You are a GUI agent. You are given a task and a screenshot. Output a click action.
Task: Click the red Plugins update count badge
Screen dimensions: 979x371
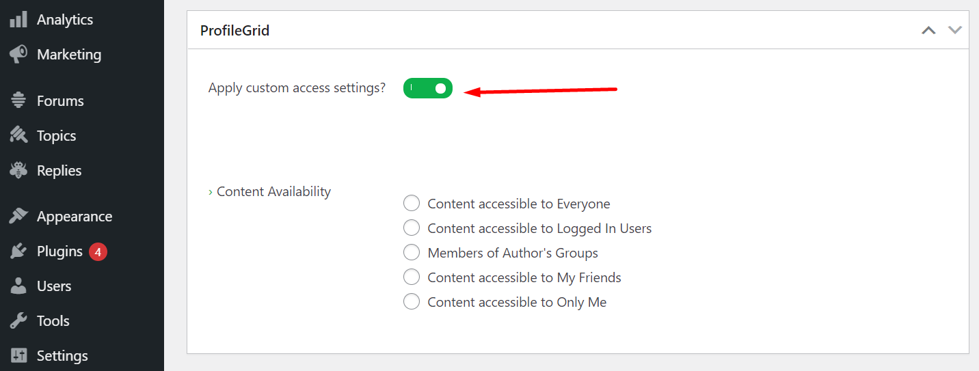coord(98,251)
